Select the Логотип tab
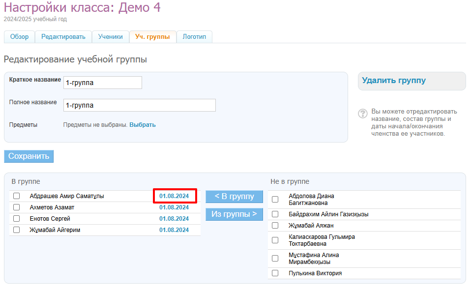 pos(194,37)
